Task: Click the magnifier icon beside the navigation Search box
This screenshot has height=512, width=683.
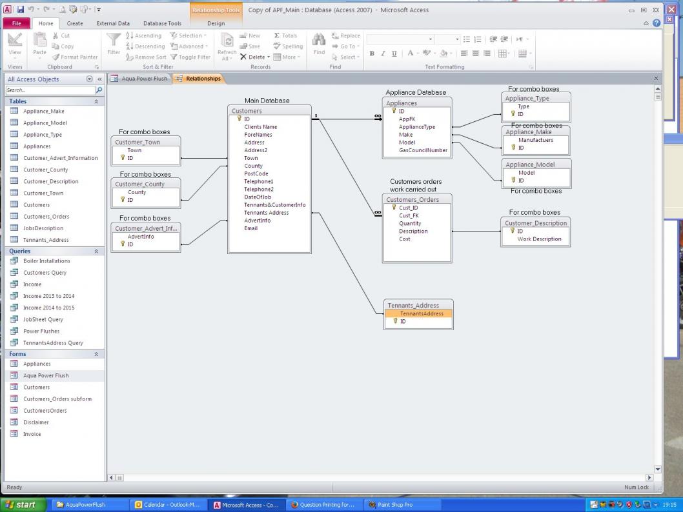Action: pyautogui.click(x=99, y=90)
